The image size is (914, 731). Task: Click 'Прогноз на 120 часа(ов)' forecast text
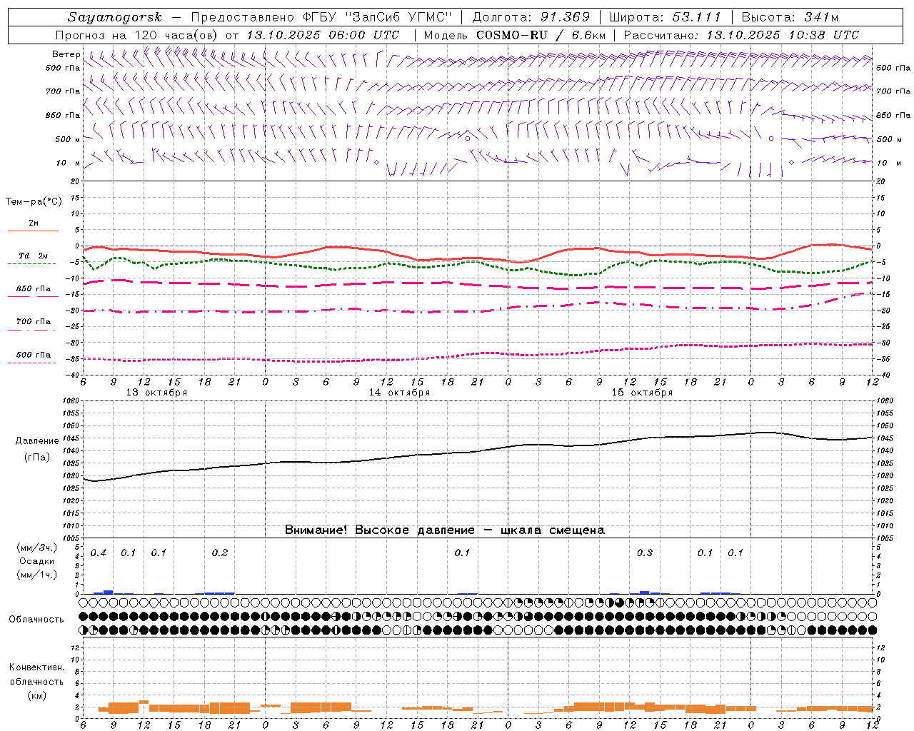(x=138, y=35)
